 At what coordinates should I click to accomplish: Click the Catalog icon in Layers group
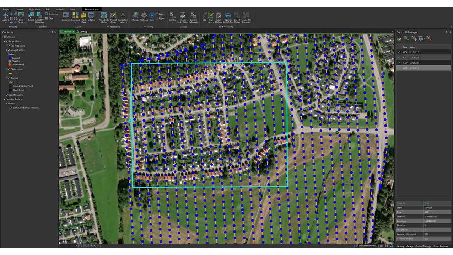[91, 16]
